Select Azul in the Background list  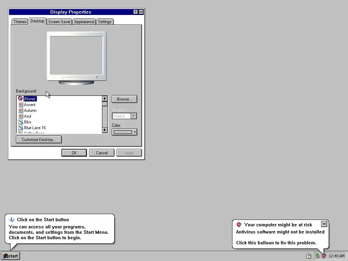(28, 116)
